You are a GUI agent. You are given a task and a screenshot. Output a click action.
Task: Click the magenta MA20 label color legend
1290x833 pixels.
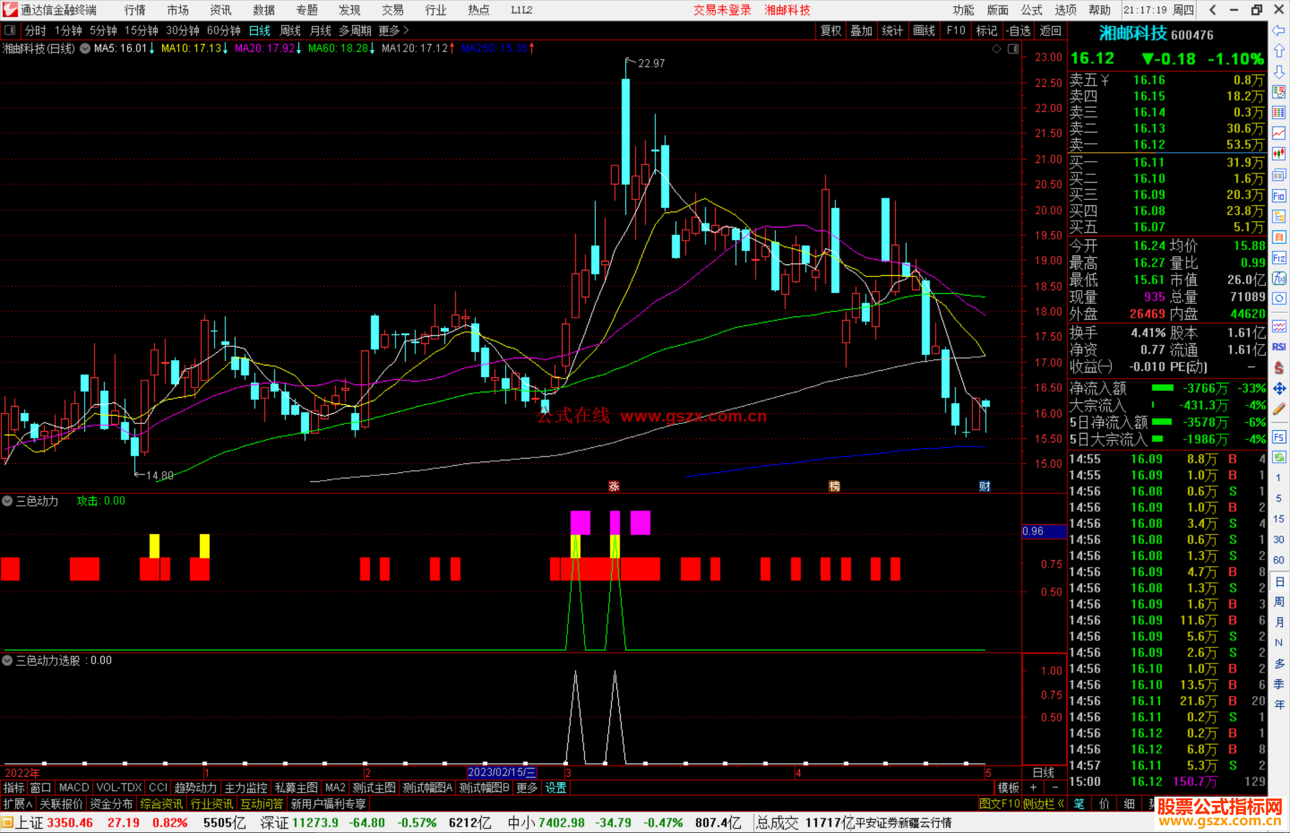(x=264, y=48)
